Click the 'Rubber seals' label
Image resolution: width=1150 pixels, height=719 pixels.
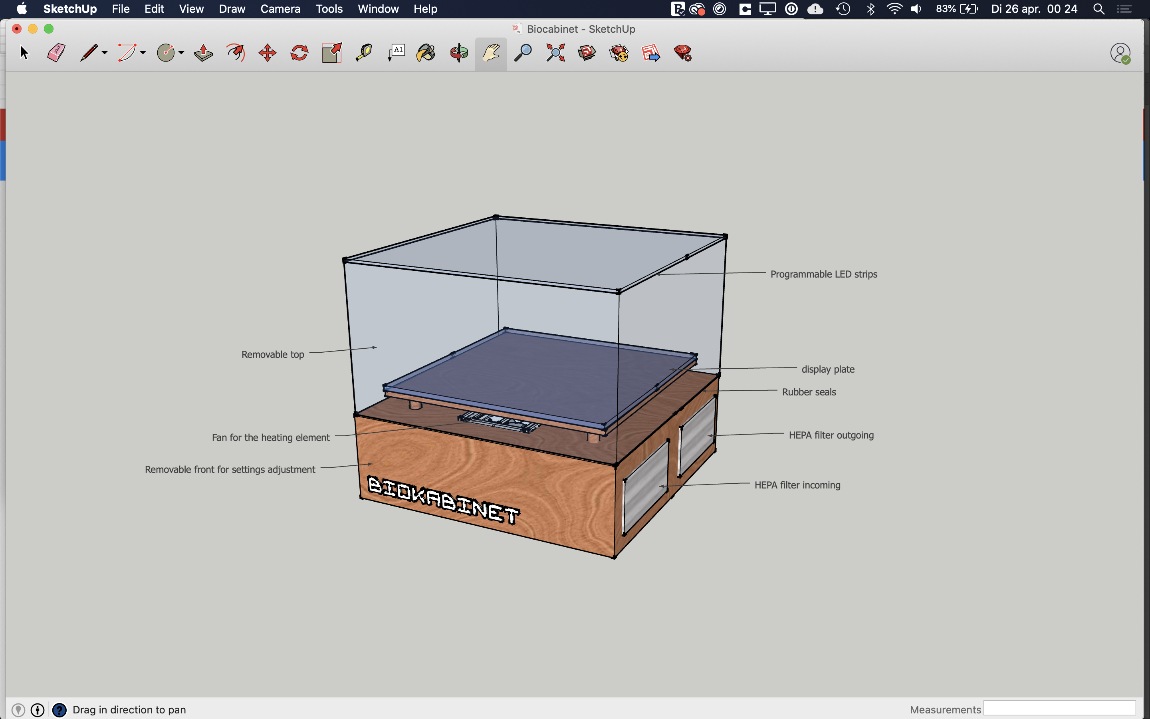(x=809, y=392)
